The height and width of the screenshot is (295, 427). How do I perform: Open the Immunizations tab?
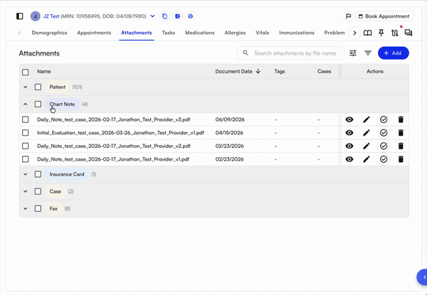297,33
